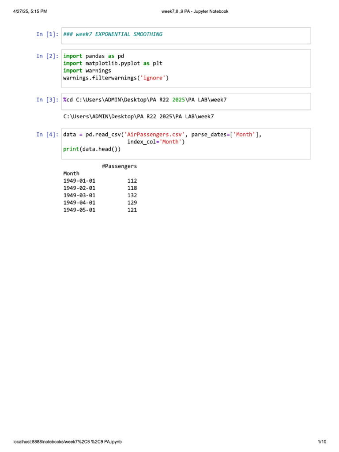This screenshot has height=452, width=339.
Task: Click the passenger value 112
Action: pyautogui.click(x=132, y=181)
